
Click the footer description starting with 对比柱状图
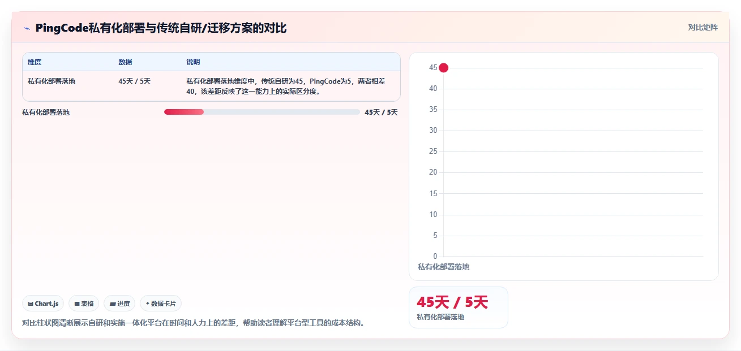tap(193, 323)
